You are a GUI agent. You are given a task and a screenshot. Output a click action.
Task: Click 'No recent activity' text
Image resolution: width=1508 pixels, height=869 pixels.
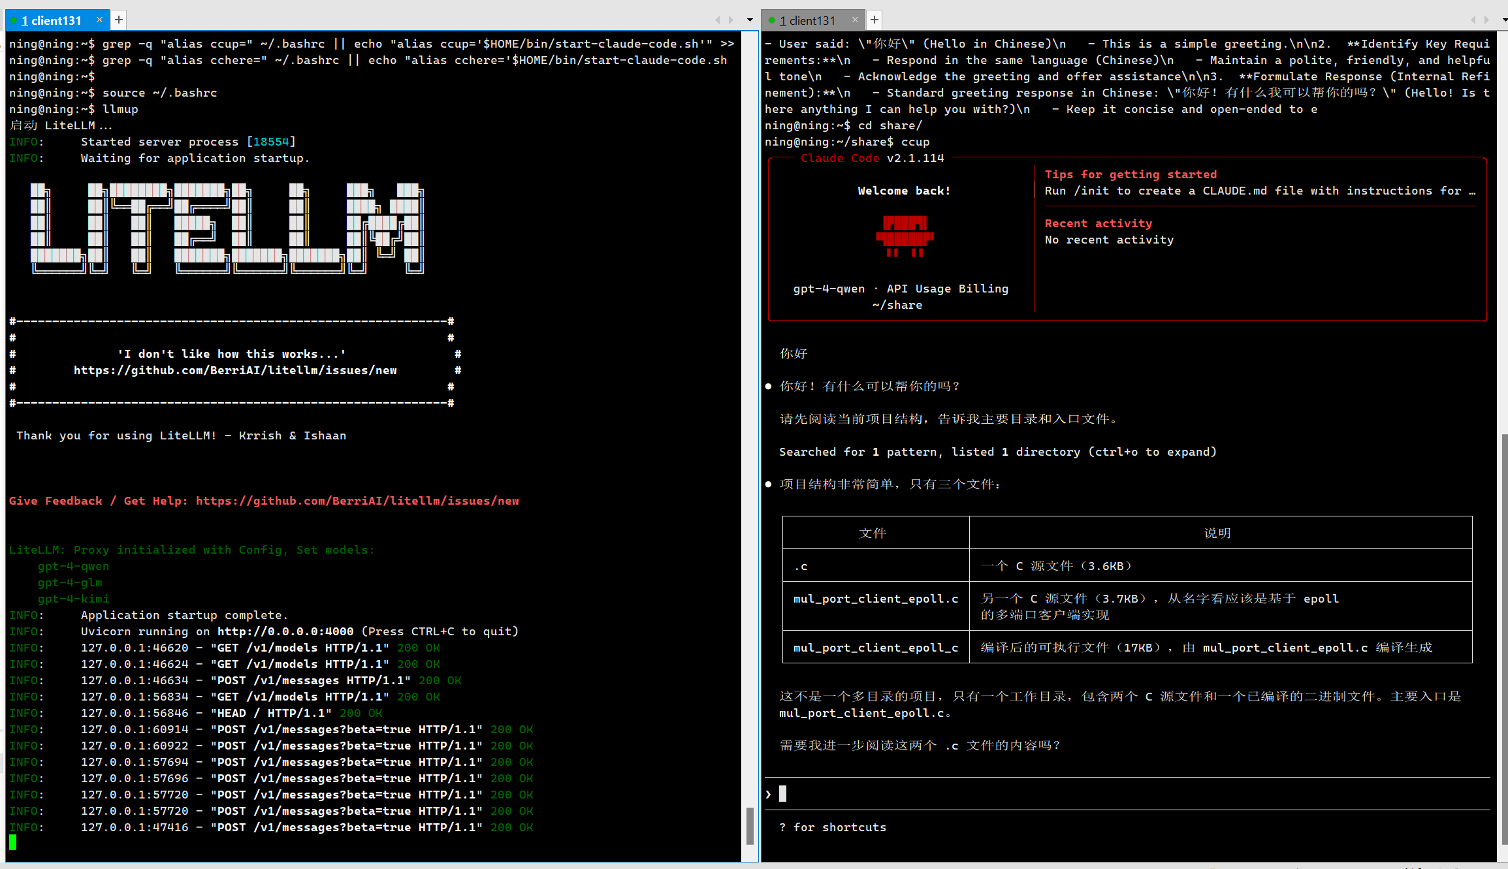[1110, 240]
